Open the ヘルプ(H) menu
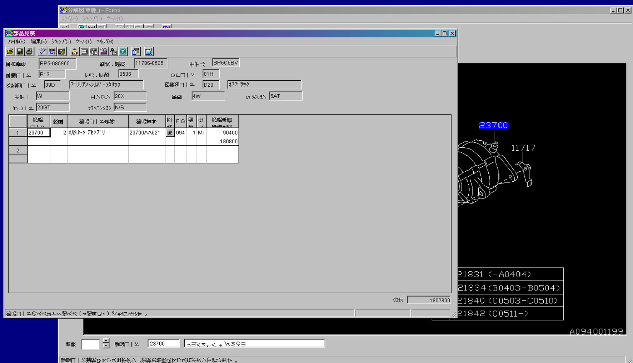The width and height of the screenshot is (633, 363). point(105,41)
